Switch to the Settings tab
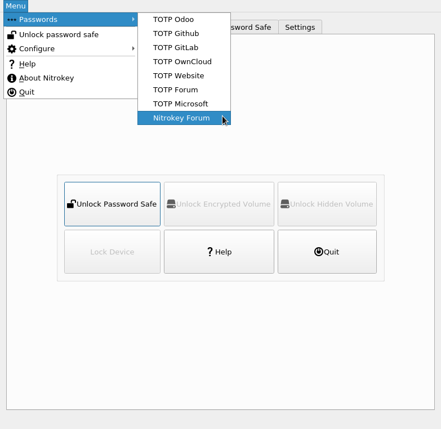The width and height of the screenshot is (441, 429). (x=300, y=27)
